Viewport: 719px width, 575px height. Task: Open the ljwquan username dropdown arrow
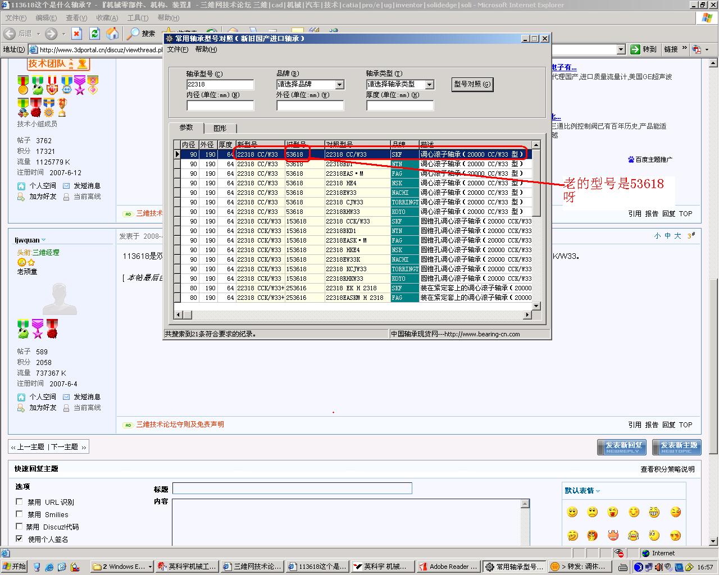[44, 240]
